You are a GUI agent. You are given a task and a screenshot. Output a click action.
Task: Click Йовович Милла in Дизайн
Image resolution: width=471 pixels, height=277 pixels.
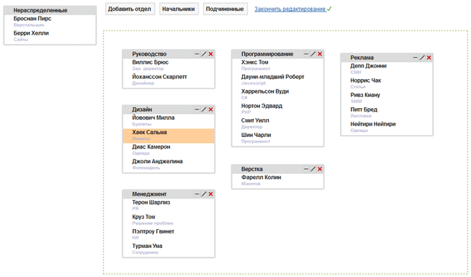point(169,121)
